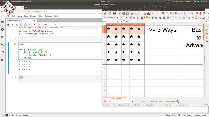The width and height of the screenshot is (209, 117).
Task: Align cell text left in Calc
Action: tap(153, 18)
